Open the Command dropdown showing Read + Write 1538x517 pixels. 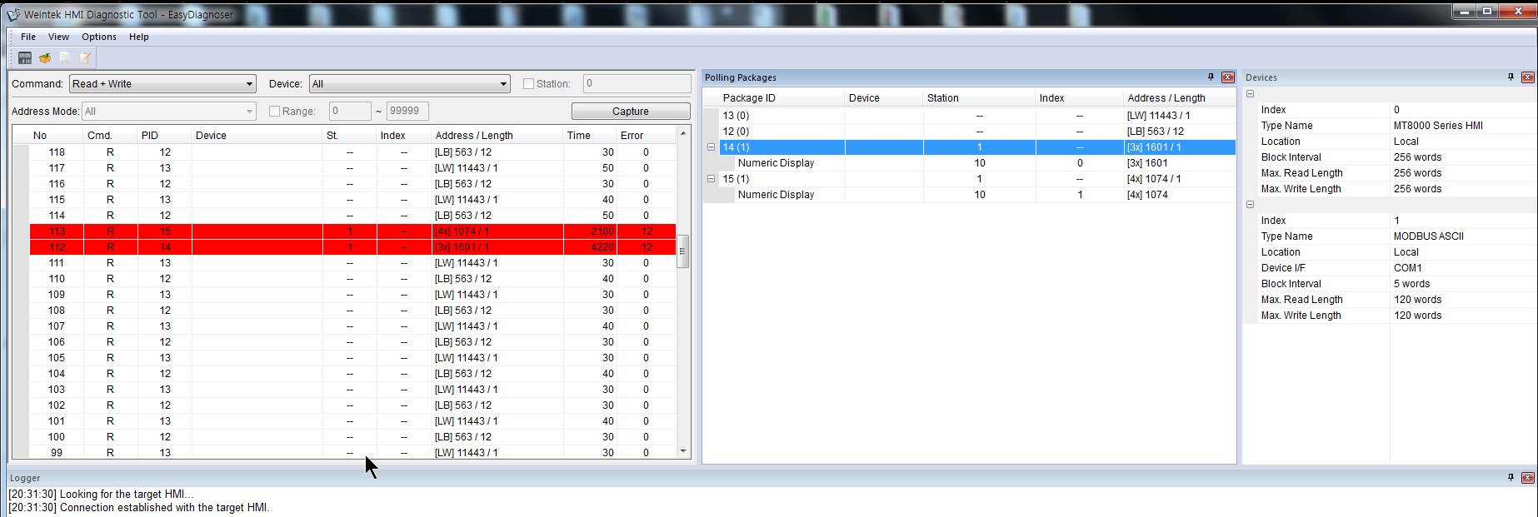[162, 84]
